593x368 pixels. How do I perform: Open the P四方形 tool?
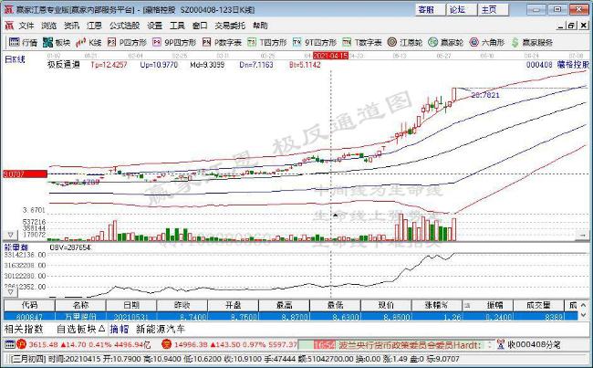click(127, 42)
